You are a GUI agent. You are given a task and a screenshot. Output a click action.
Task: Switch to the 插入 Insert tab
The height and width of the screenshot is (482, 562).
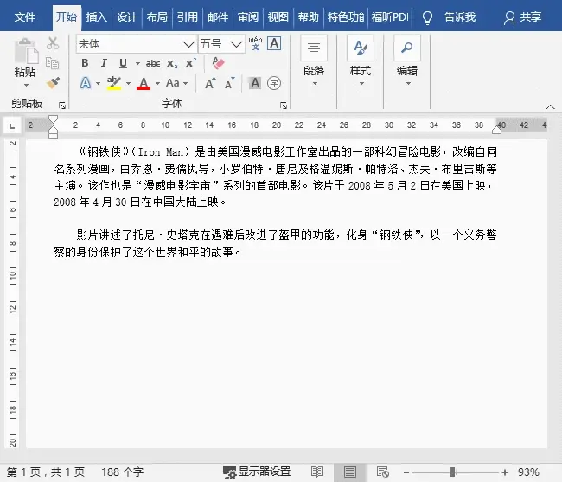96,17
